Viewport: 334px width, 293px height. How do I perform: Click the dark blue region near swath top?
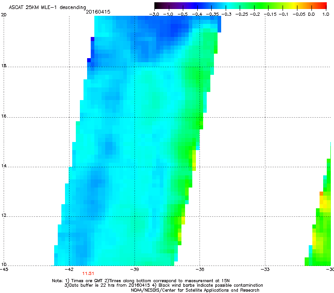[174, 29]
